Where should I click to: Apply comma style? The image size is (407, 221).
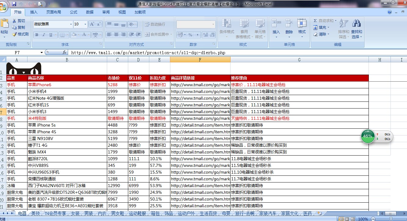[x=197, y=35]
